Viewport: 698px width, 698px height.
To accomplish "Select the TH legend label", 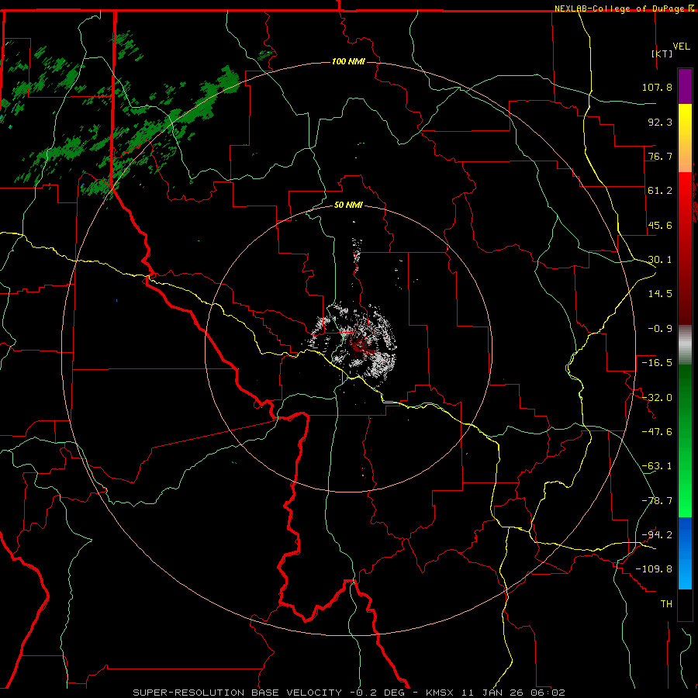I will (666, 604).
